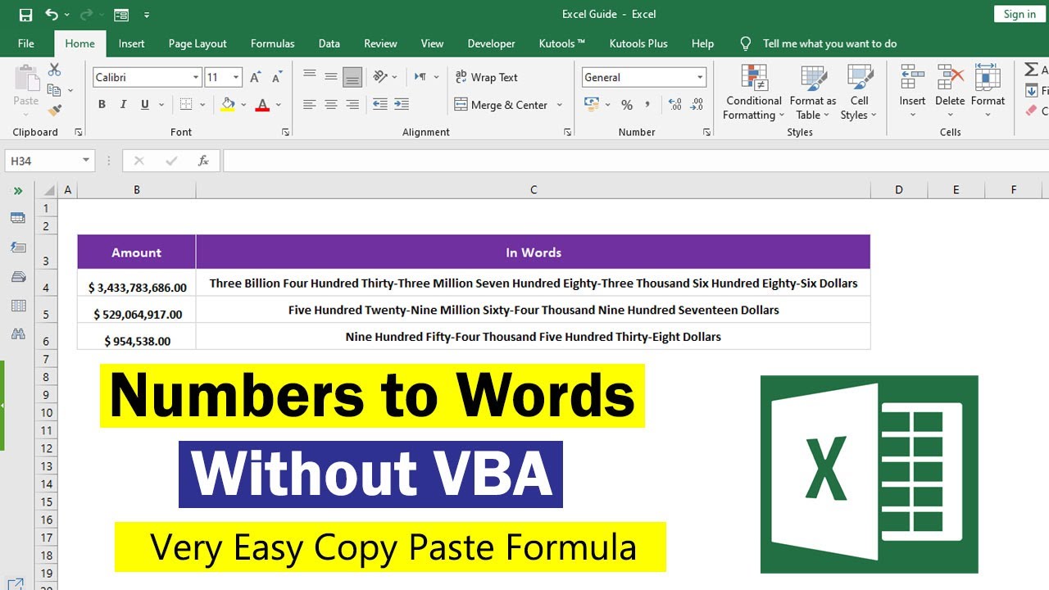Open Conditional Formatting dropdown
The height and width of the screenshot is (590, 1049).
tap(753, 92)
